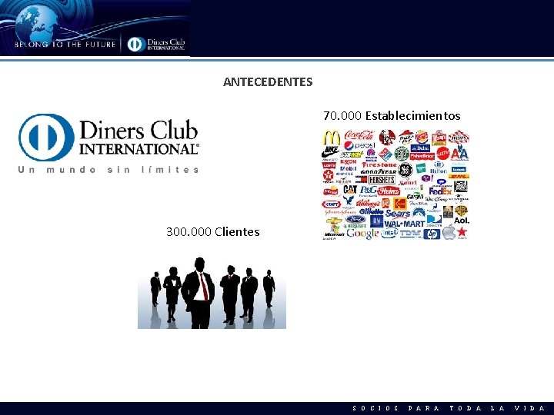Click the Burger King logo
Viewport: 554px width, 415px height.
pyautogui.click(x=422, y=137)
